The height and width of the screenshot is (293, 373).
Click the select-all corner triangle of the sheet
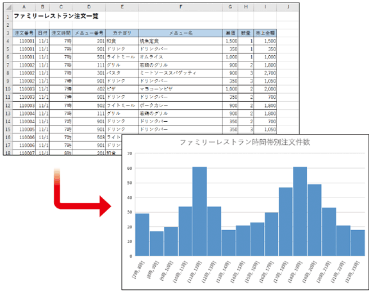point(8,8)
